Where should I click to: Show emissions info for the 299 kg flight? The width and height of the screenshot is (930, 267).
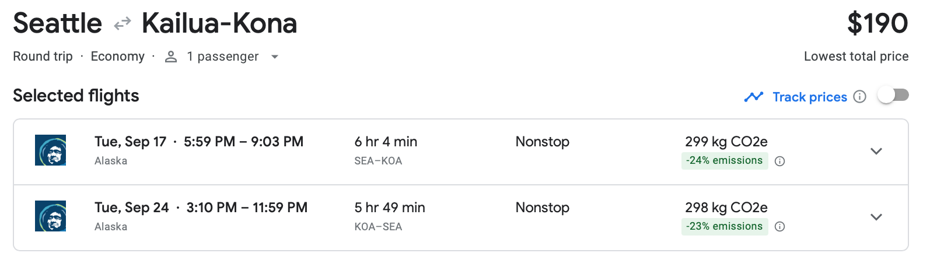pyautogui.click(x=780, y=161)
